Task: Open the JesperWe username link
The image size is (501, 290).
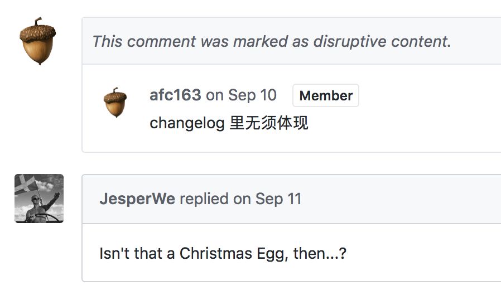Action: [137, 199]
